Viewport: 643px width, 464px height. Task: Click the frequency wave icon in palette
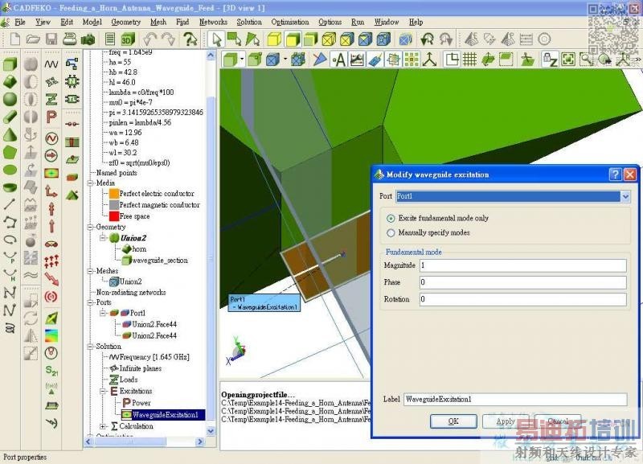pyautogui.click(x=51, y=64)
